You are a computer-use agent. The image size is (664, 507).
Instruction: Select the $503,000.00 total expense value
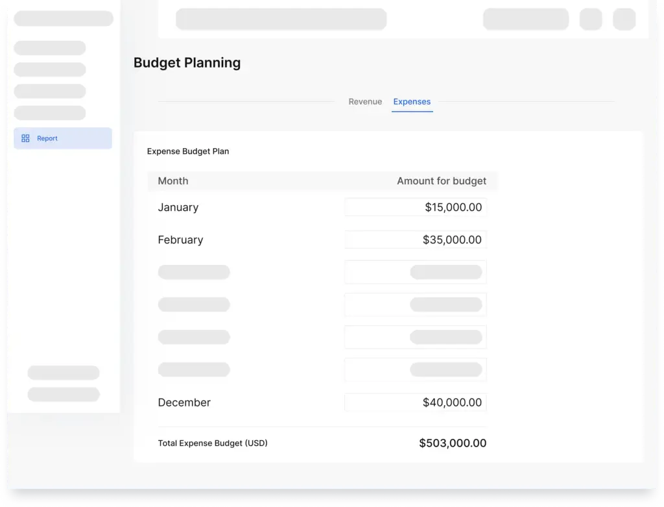tap(453, 443)
